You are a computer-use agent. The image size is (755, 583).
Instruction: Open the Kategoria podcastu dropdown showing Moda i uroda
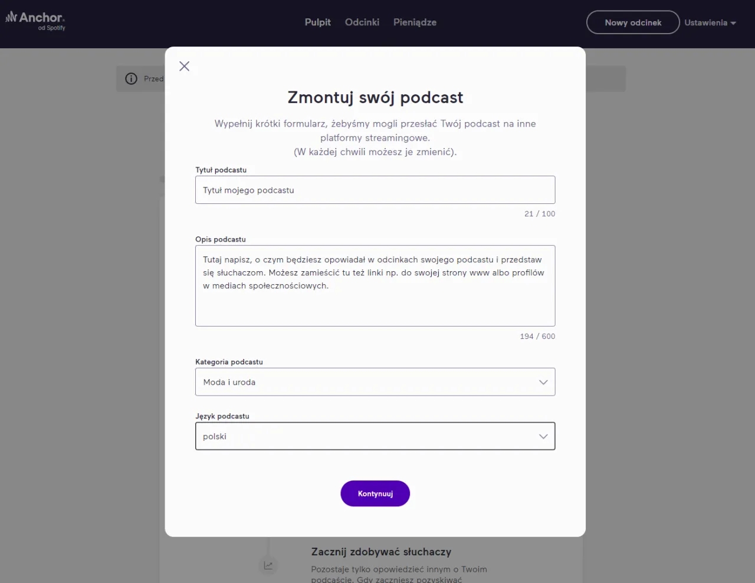coord(375,382)
